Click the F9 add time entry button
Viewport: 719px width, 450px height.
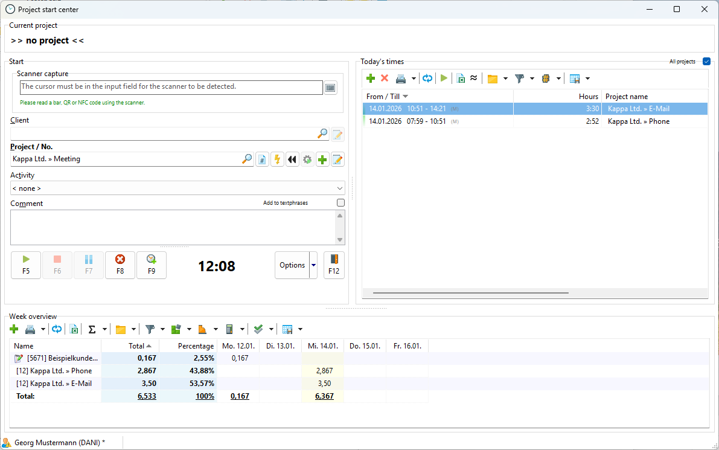click(x=151, y=265)
